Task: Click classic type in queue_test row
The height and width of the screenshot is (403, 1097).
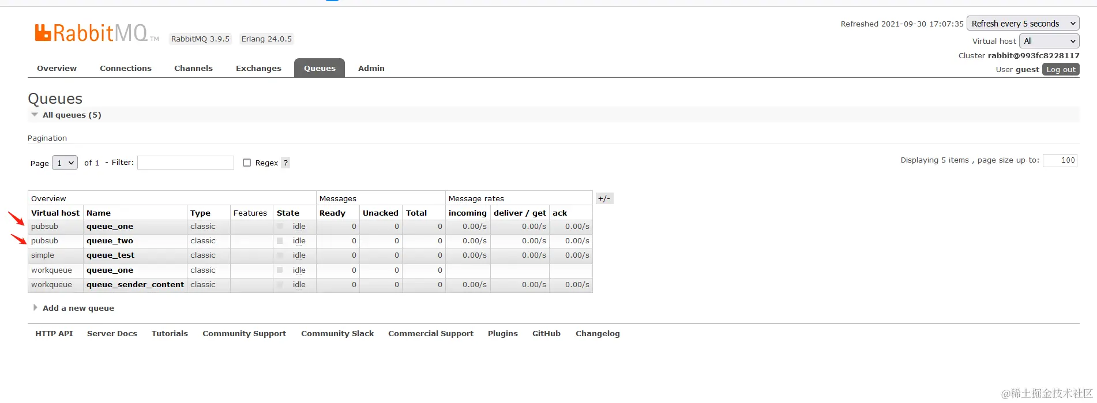Action: [x=203, y=255]
